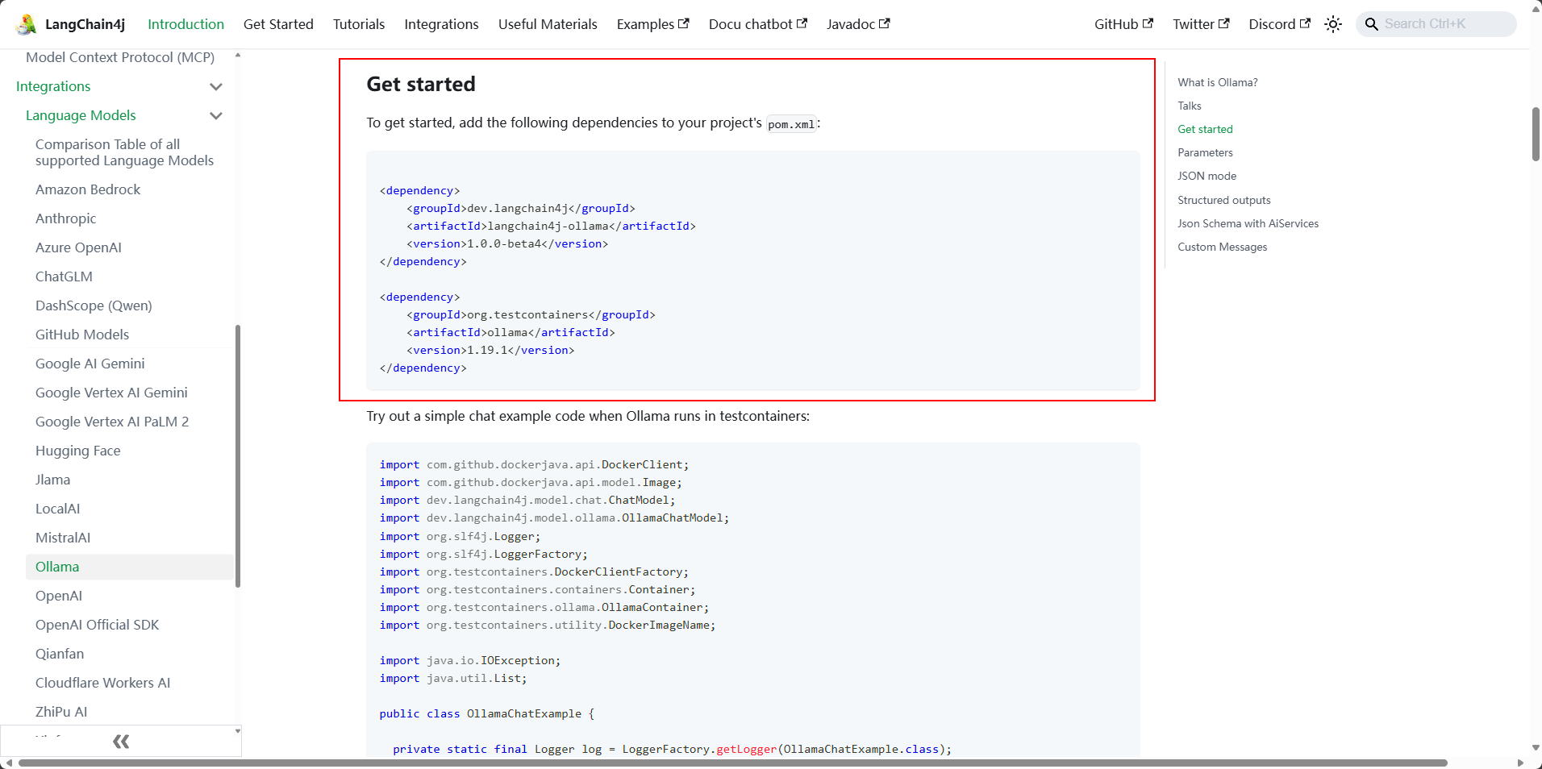The width and height of the screenshot is (1542, 769).
Task: Collapse the Integrations sidebar section chevron
Action: coord(216,86)
